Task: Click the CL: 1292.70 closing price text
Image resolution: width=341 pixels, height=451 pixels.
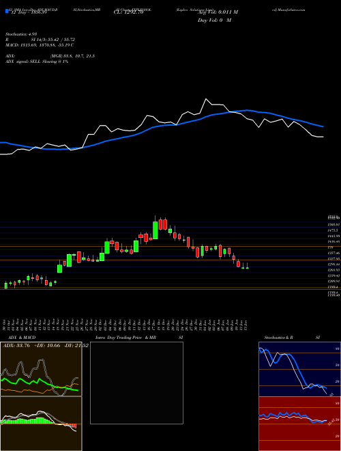Action: pyautogui.click(x=130, y=12)
